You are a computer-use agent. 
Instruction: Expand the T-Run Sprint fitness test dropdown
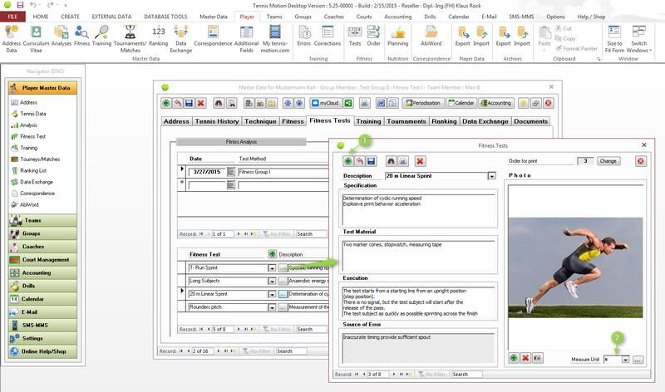point(271,268)
